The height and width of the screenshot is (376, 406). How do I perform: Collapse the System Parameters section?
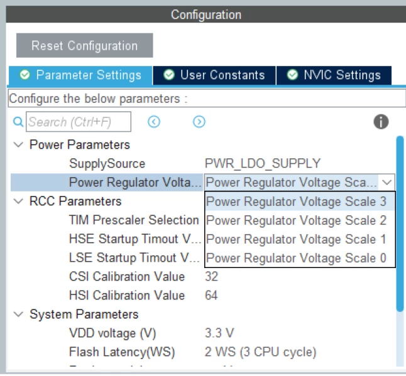(x=18, y=314)
